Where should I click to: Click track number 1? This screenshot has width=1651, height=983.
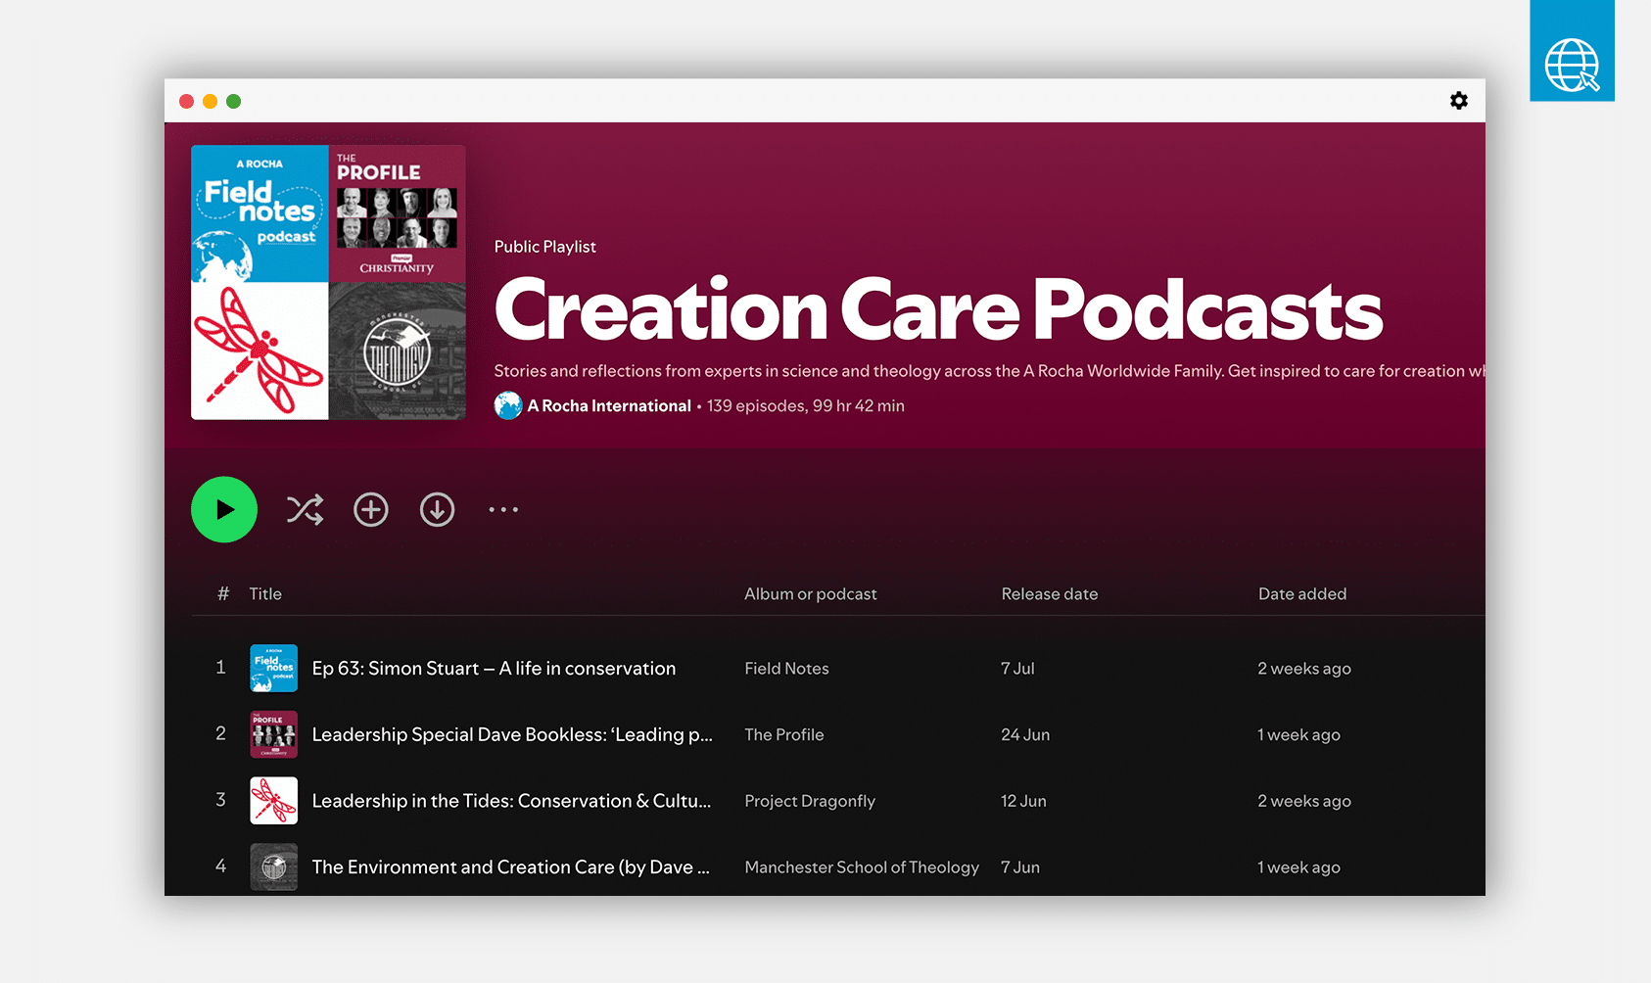(x=220, y=668)
